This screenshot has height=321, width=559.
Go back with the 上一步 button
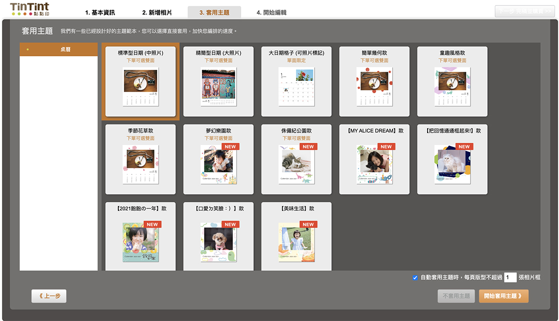click(49, 296)
